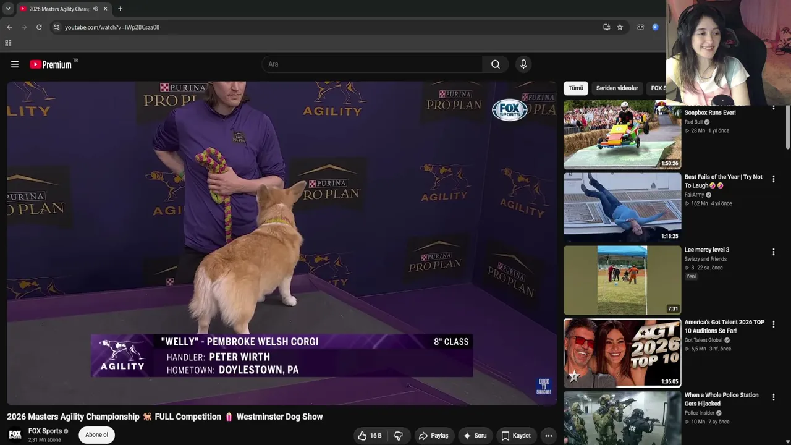Subscribe with the Abone ol button
791x445 pixels.
click(x=96, y=435)
